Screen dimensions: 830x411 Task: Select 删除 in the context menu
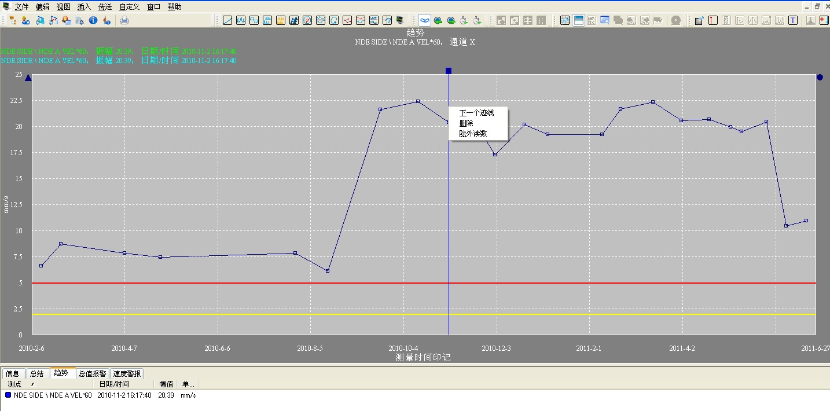(466, 123)
